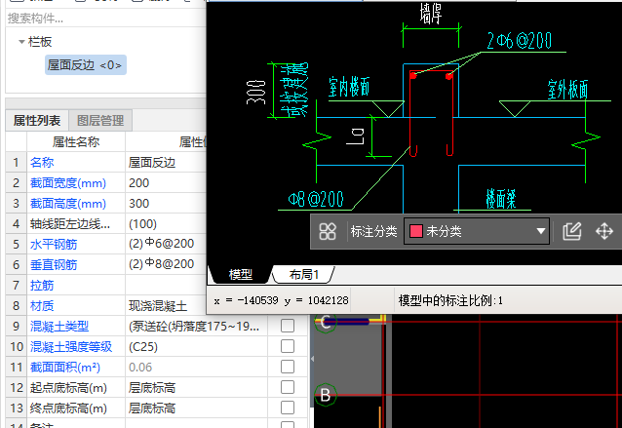Click the 0.06 section area value
This screenshot has width=622, height=428.
(196, 368)
